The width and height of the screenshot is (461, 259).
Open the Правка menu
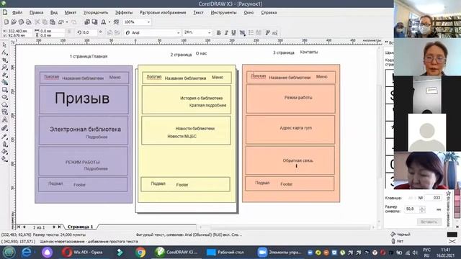(37, 13)
